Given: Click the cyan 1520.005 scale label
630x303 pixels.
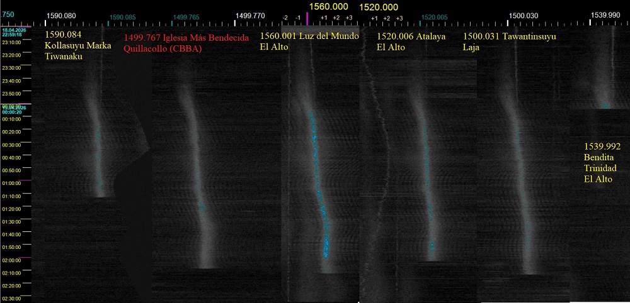Looking at the screenshot, I should coord(434,18).
